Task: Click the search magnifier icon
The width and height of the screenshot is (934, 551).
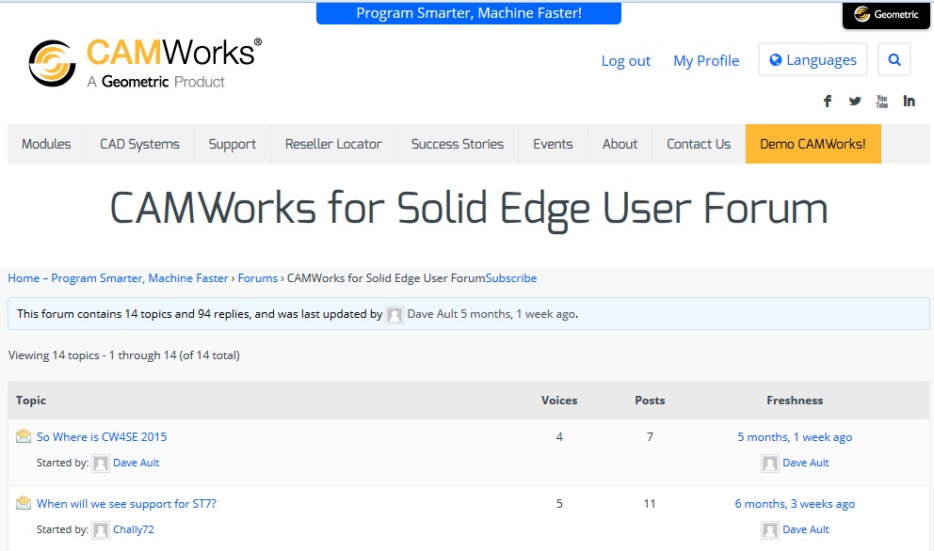Action: point(894,60)
